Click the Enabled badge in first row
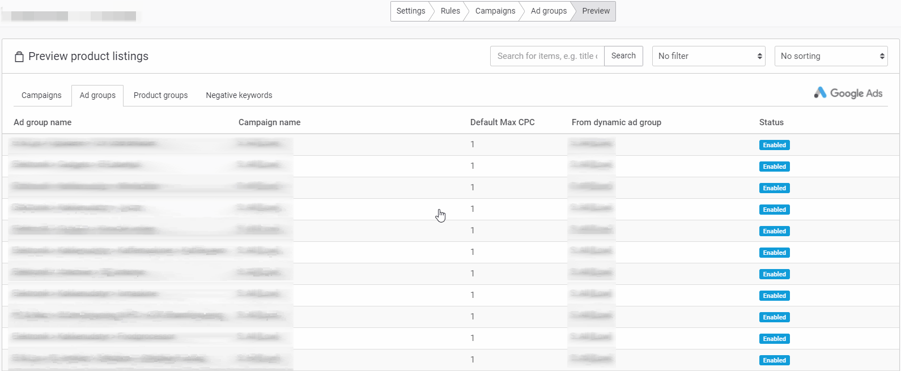Viewport: 901px width, 371px height. coord(774,145)
